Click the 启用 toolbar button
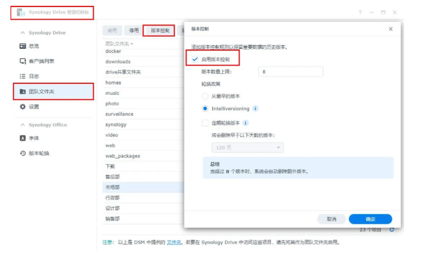This screenshot has width=421, height=259. tap(112, 30)
